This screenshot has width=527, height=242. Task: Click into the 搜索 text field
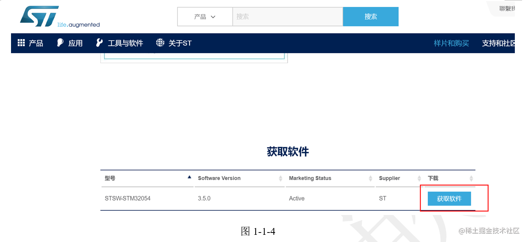tap(288, 17)
